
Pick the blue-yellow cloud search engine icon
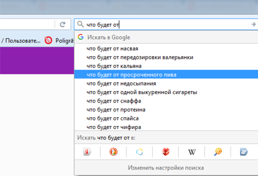(139, 151)
